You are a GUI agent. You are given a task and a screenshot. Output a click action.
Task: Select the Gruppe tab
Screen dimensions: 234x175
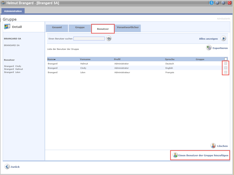pyautogui.click(x=80, y=28)
